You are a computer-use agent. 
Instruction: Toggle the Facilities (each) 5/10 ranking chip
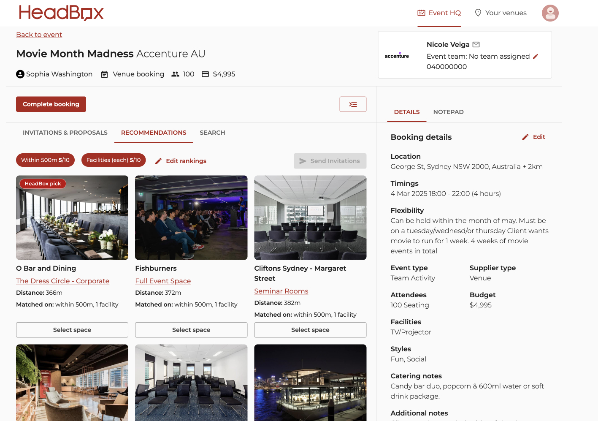114,160
